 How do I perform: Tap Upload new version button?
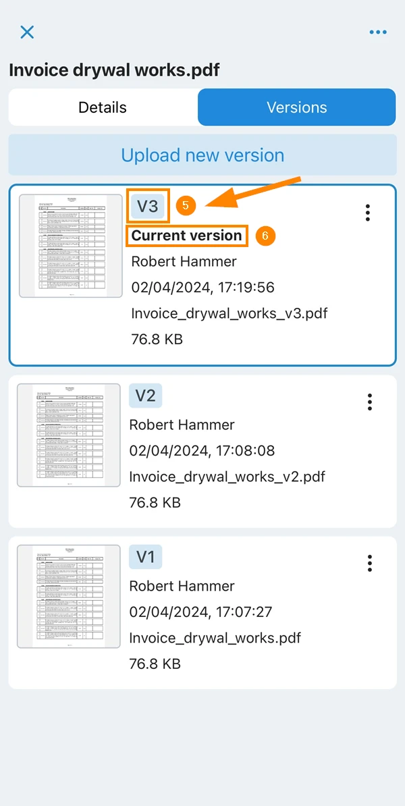pos(202,155)
